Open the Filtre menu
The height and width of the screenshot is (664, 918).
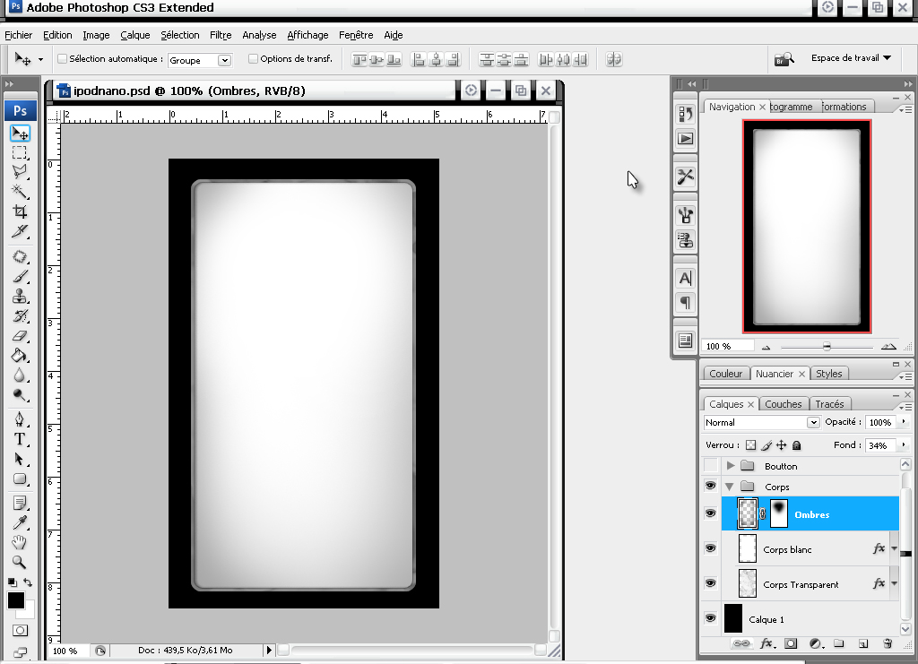[221, 35]
